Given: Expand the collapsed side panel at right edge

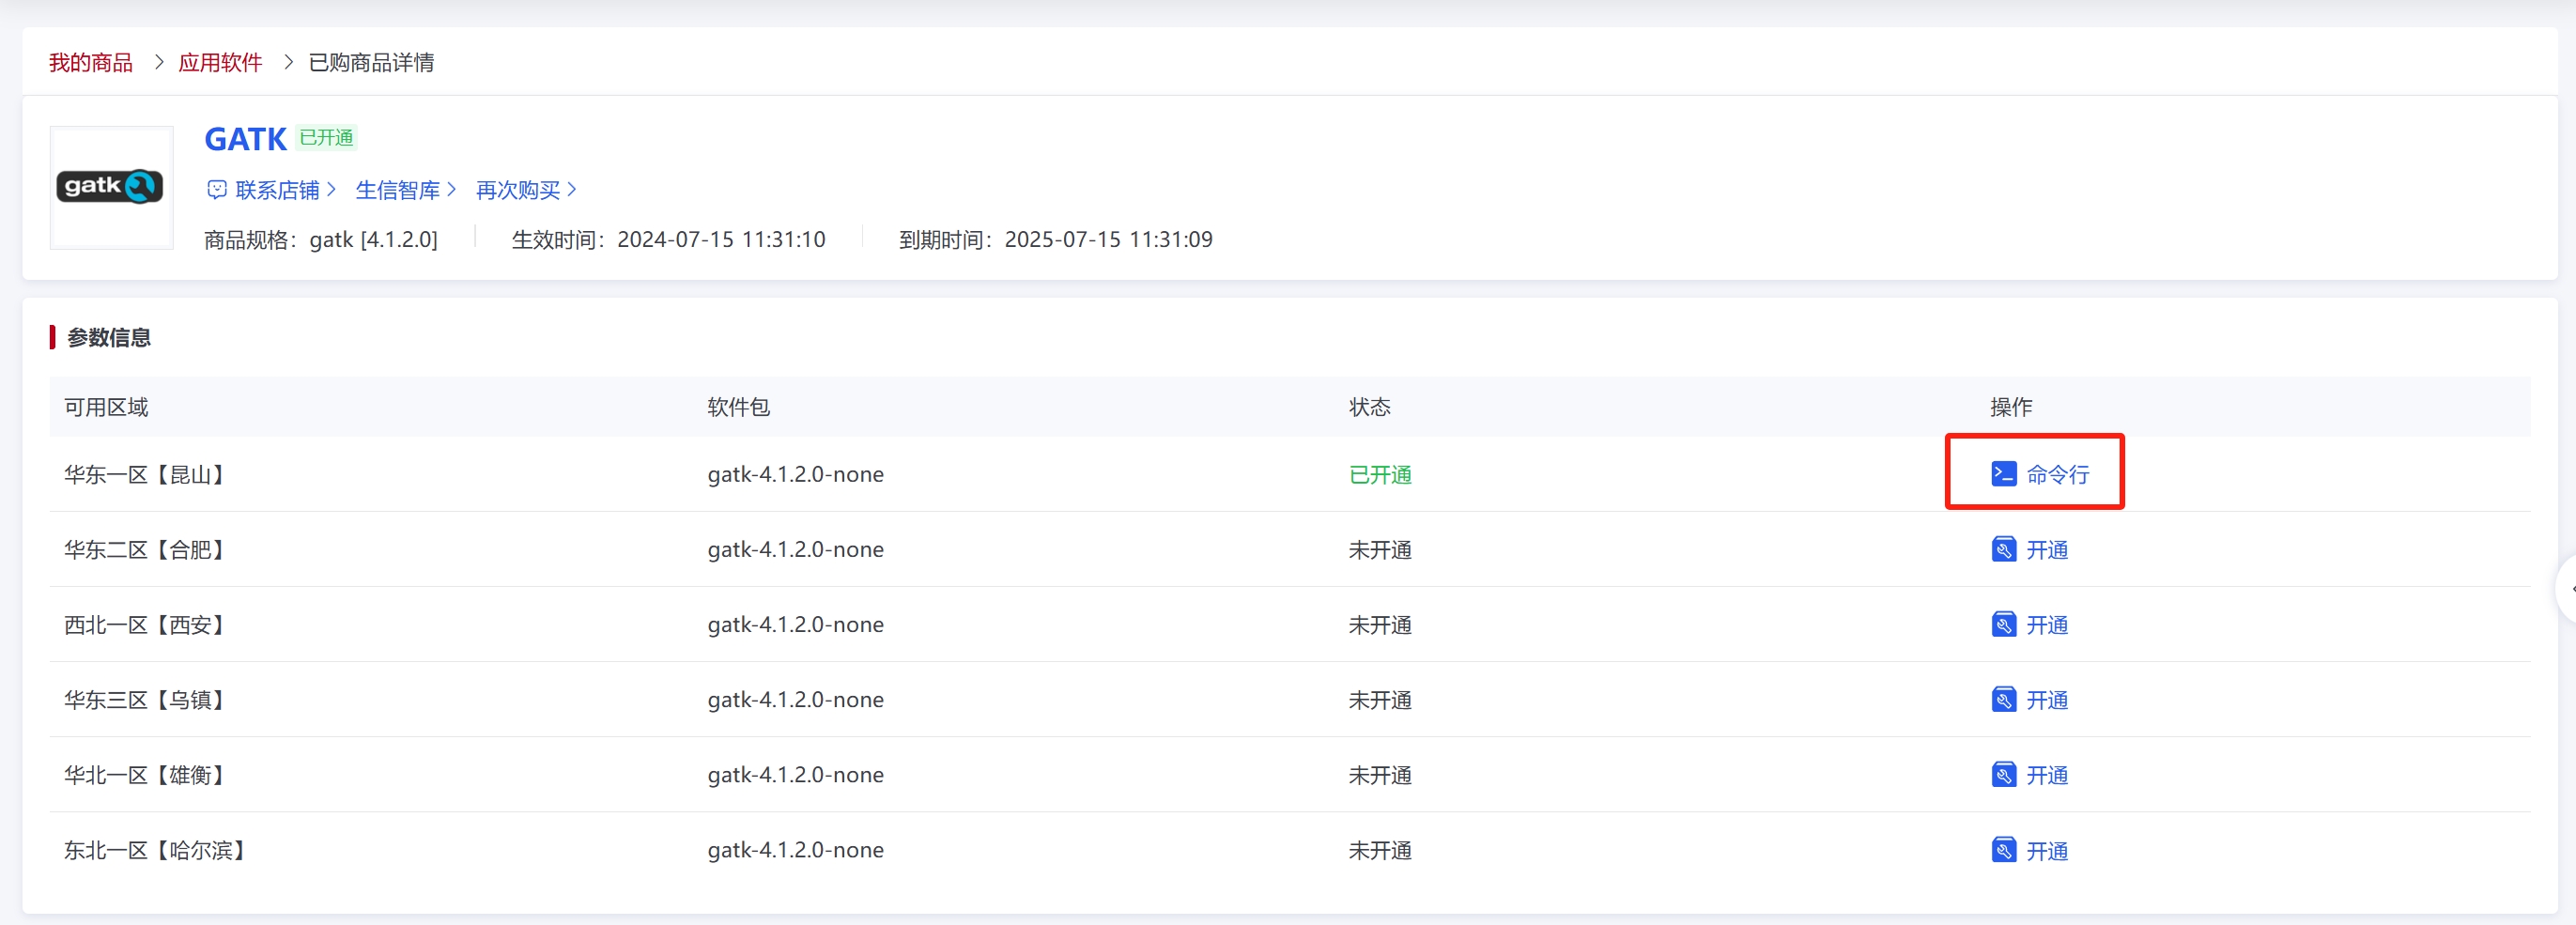Looking at the screenshot, I should 2568,588.
